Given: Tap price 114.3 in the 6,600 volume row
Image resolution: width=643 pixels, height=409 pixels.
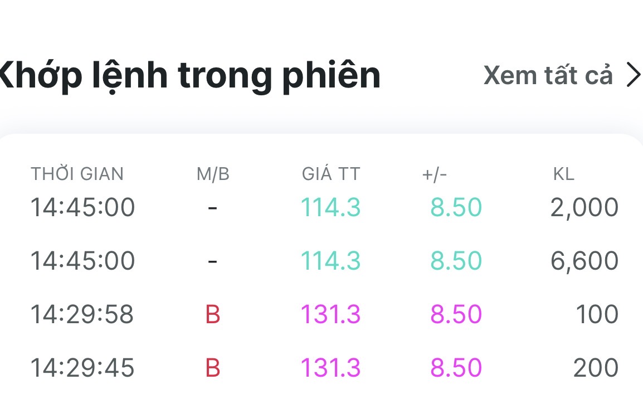Looking at the screenshot, I should click(x=331, y=261).
